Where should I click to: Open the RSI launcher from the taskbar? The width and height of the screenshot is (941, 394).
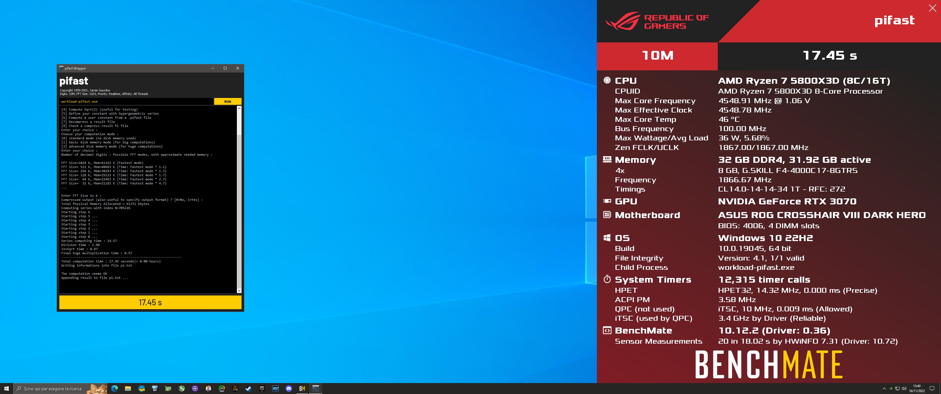click(x=275, y=389)
